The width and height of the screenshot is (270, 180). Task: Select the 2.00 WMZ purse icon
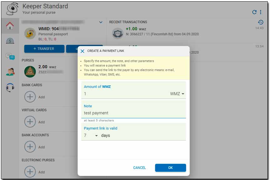pyautogui.click(x=30, y=71)
